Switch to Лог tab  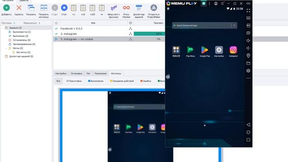coord(88,73)
